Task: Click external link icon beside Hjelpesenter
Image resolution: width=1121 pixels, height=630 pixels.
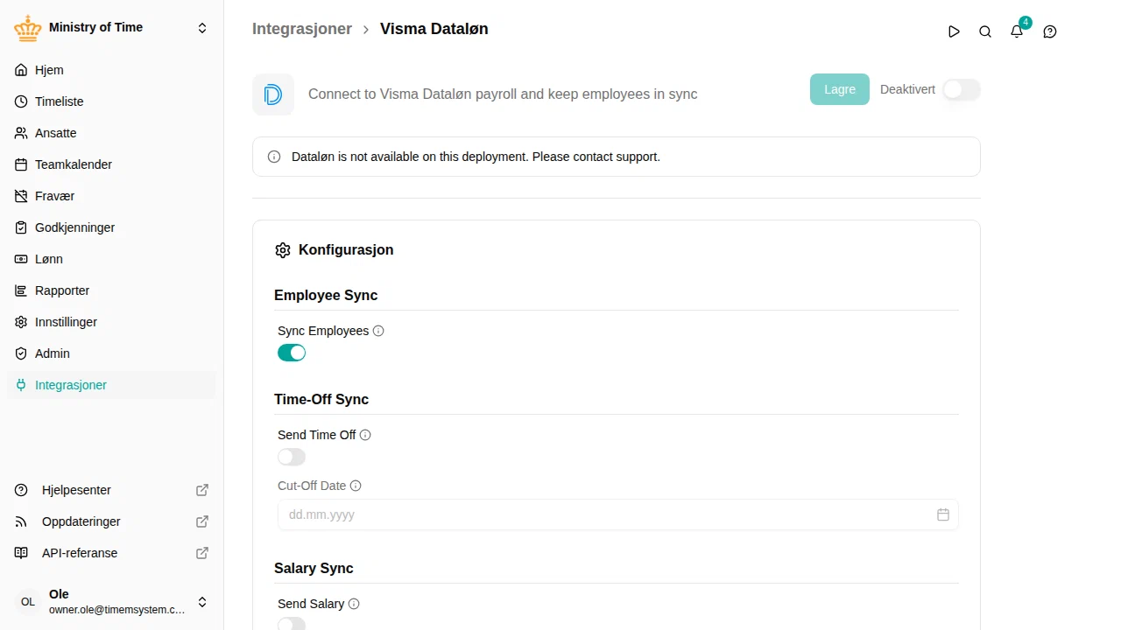Action: [202, 490]
